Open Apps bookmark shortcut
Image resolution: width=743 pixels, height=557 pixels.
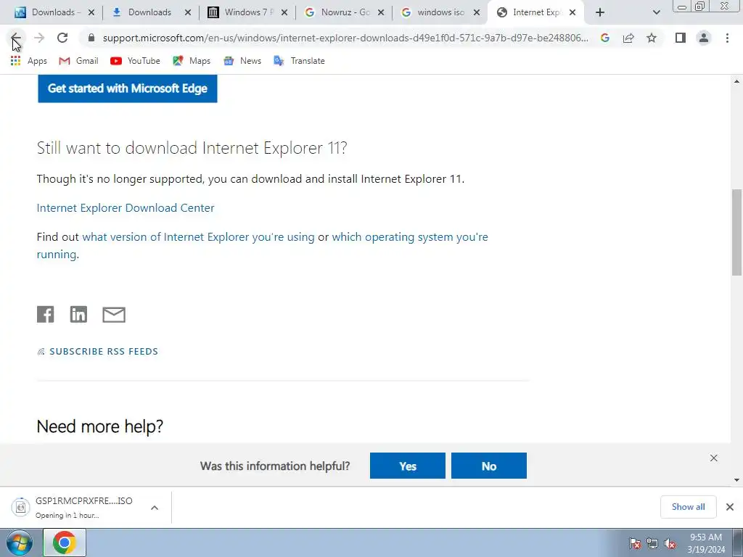[28, 61]
